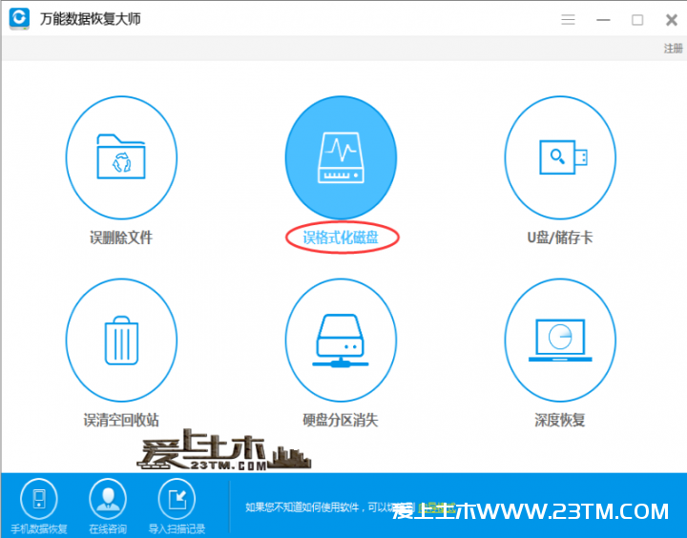The height and width of the screenshot is (538, 687).
Task: Click the 误格式化磁盘 label
Action: [341, 238]
